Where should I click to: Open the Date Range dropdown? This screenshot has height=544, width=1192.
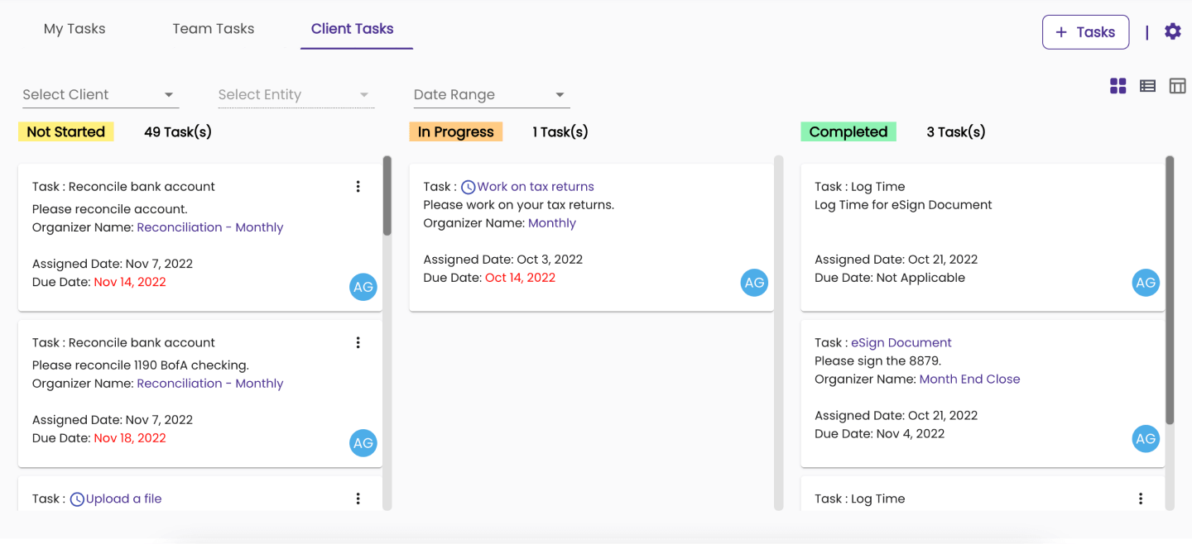pos(491,95)
